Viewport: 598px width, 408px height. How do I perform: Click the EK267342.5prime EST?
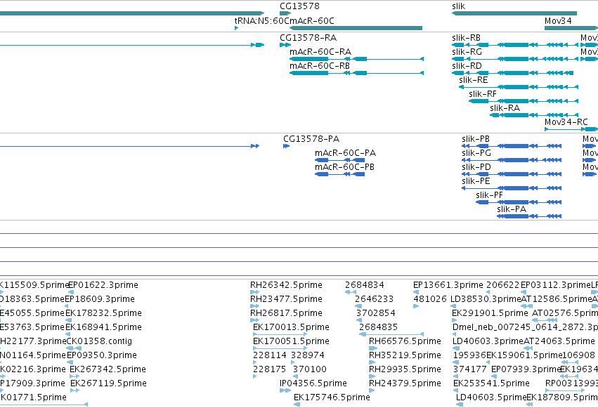[x=74, y=377]
